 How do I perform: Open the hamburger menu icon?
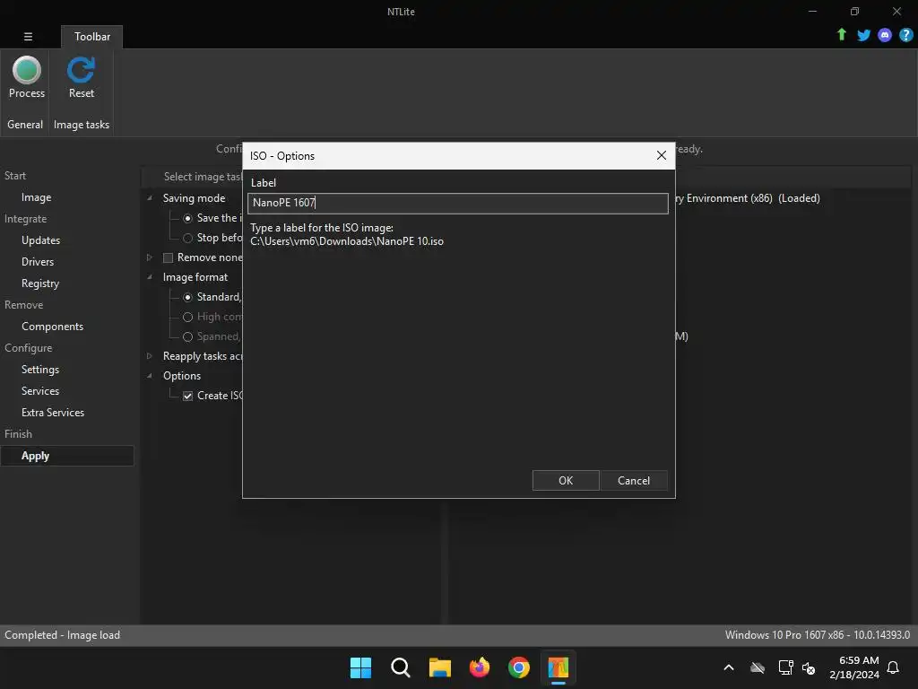(x=28, y=36)
